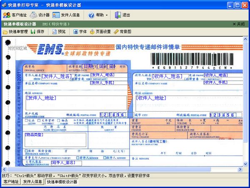Click the horizontal scrollbar left arrow

4,169
